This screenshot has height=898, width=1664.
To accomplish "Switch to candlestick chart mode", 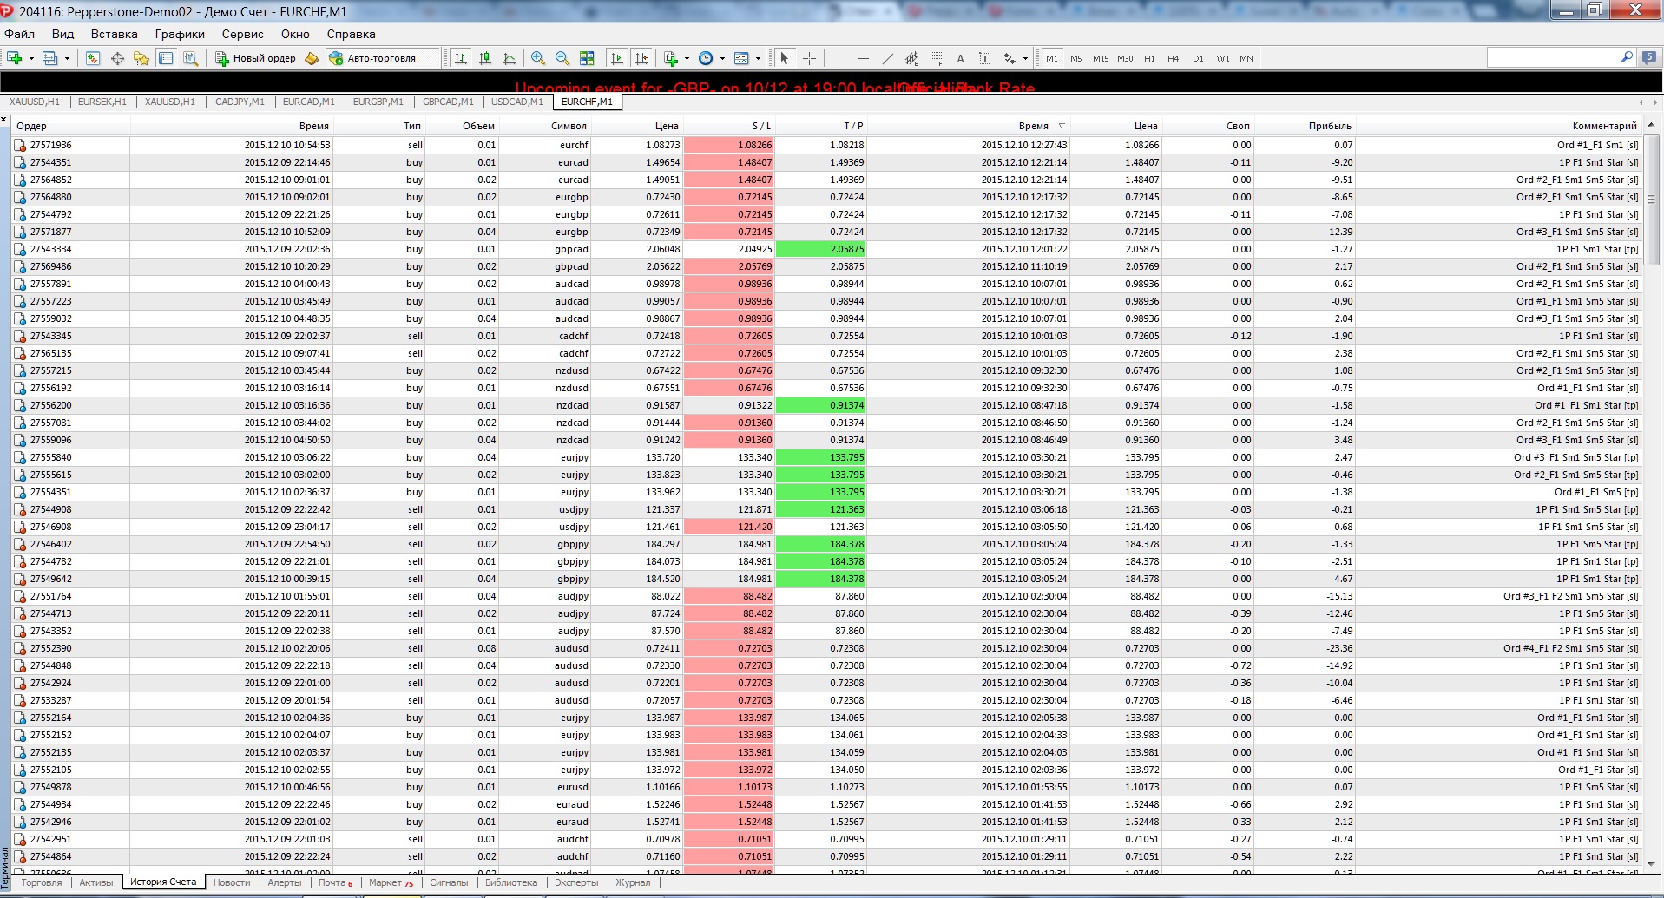I will [485, 58].
